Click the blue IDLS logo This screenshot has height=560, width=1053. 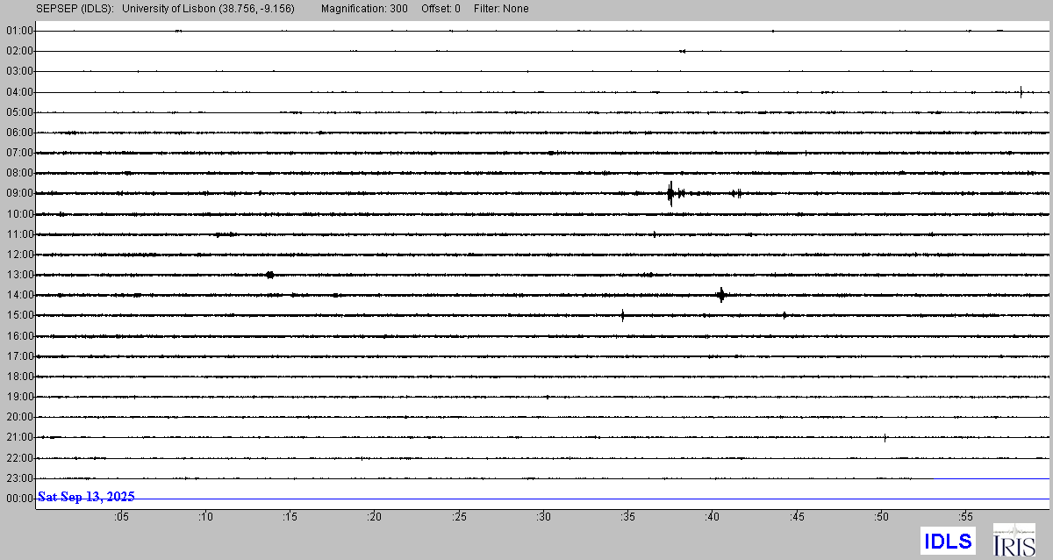[948, 541]
